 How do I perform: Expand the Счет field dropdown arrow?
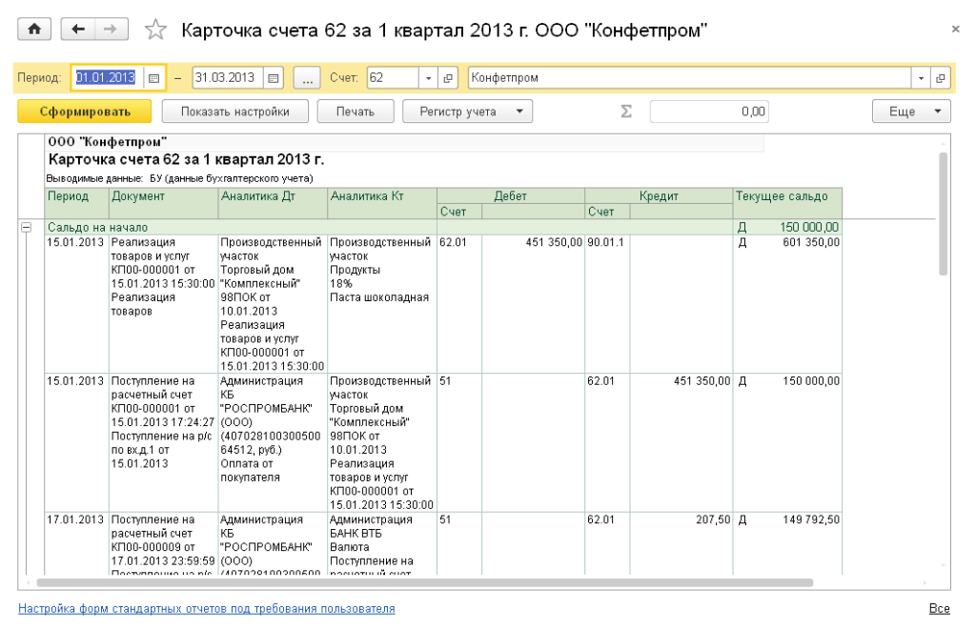[429, 78]
